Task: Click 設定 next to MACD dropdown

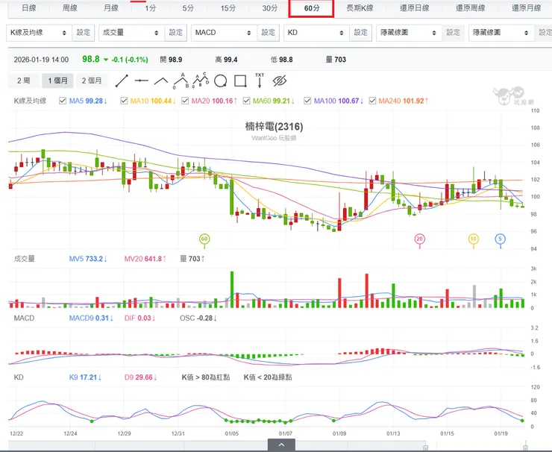Action: point(269,33)
